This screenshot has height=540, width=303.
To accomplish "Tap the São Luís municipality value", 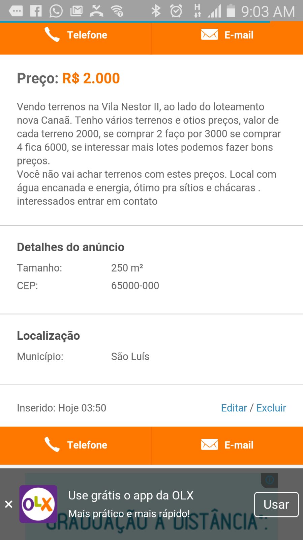I will point(130,357).
